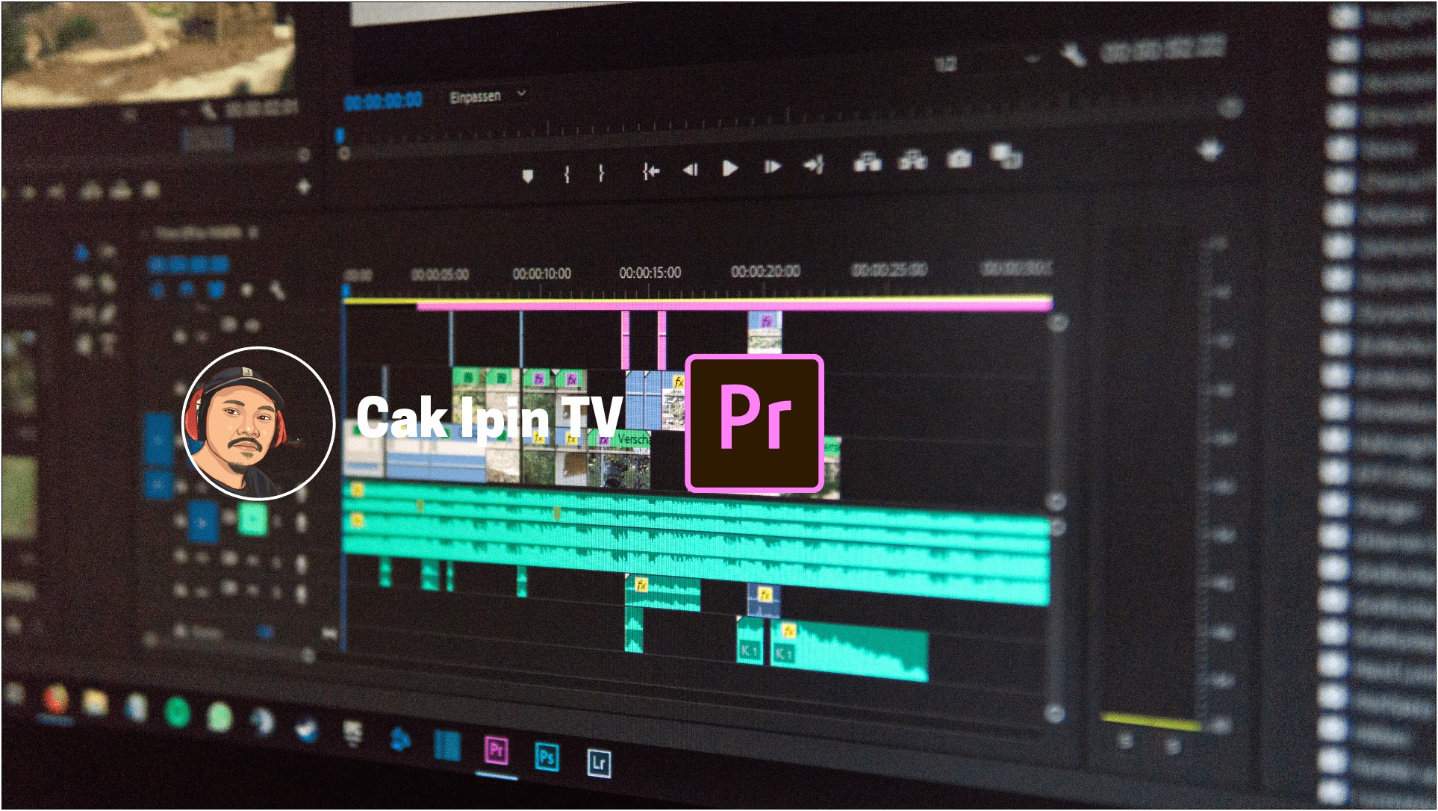This screenshot has width=1438, height=811.
Task: Click 00:00:05:00 on the timeline ruler
Action: pos(440,275)
